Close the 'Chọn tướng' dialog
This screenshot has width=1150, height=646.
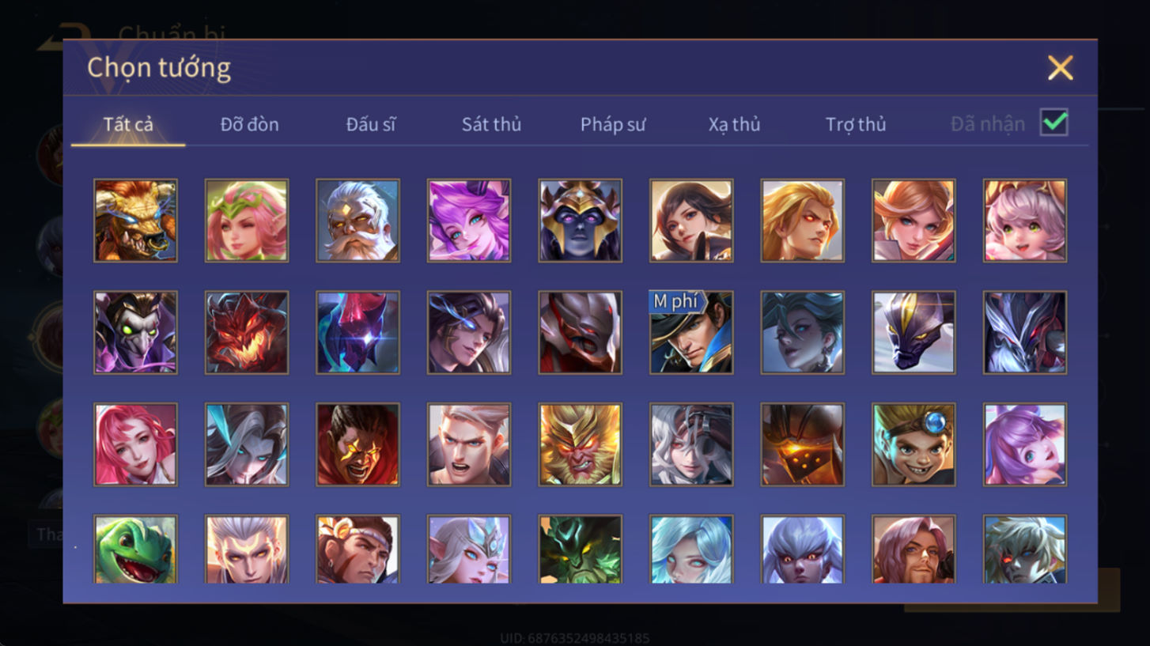tap(1060, 68)
